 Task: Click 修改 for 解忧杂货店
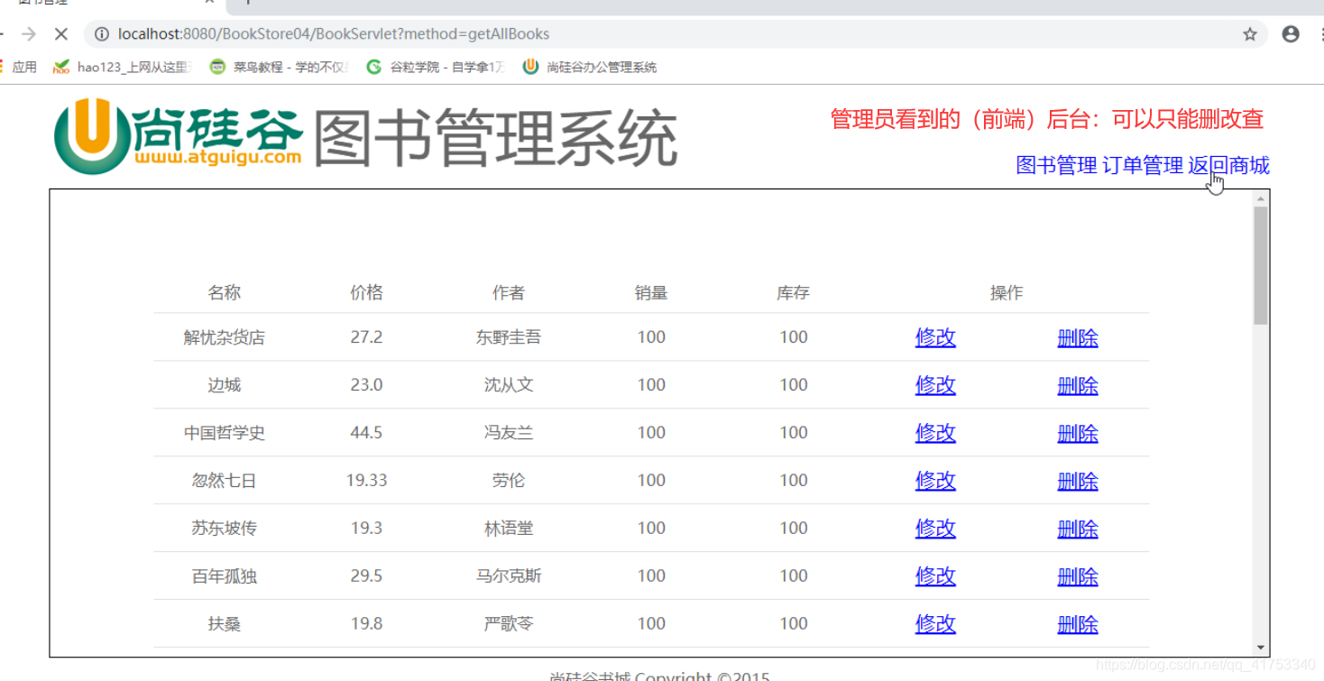(x=934, y=337)
